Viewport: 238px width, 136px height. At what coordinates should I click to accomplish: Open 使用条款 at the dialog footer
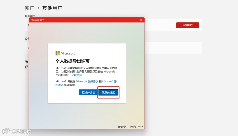122,127
